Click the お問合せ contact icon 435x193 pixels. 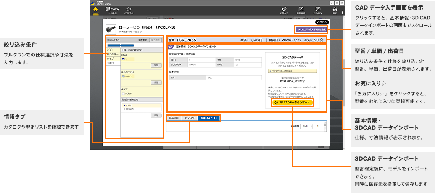pyautogui.click(x=284, y=10)
